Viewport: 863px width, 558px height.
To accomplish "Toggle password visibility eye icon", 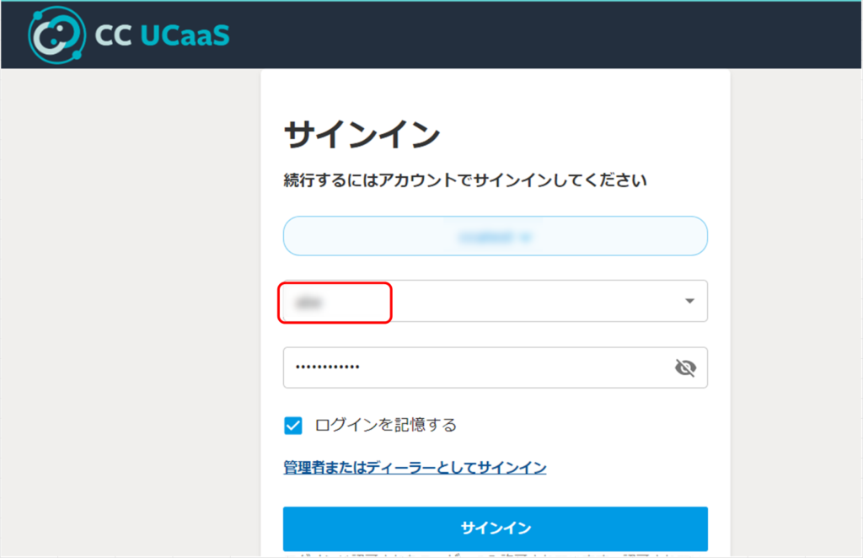I will coord(685,368).
